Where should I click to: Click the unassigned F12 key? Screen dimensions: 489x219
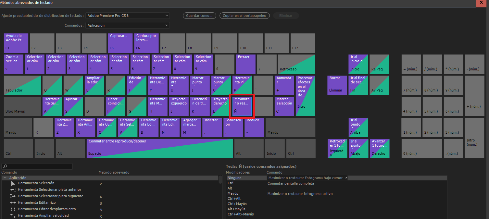[x=303, y=43]
